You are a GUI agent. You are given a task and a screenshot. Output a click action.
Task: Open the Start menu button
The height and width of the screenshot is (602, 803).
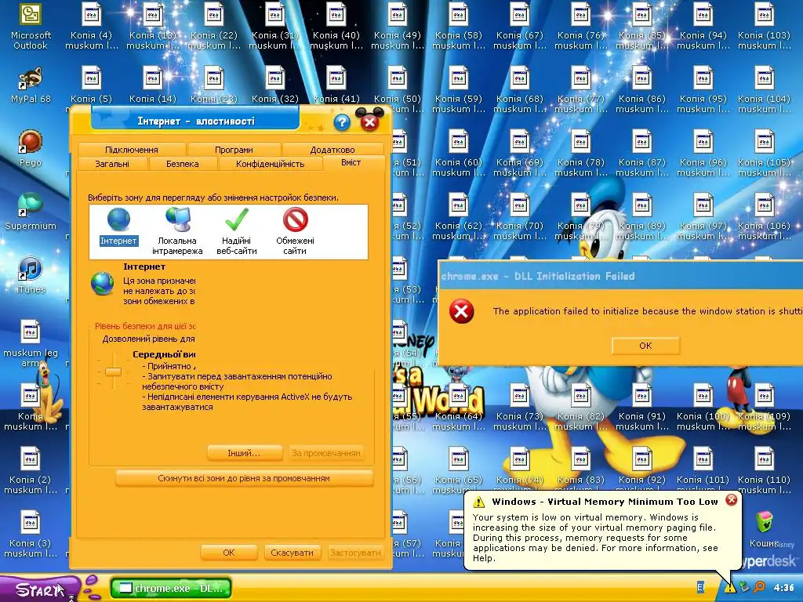click(x=40, y=589)
